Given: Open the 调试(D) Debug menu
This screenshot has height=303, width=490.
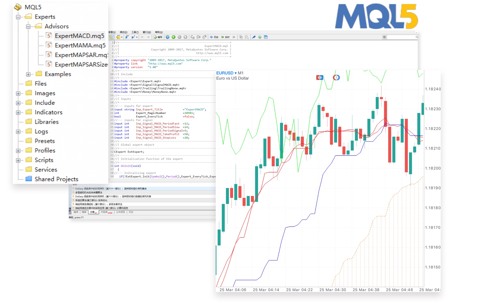Looking at the screenshot, I should 124,32.
